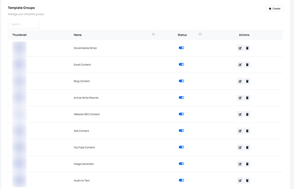Open the Email Content thumbnail
Viewport: 294px width, 189px height.
tap(19, 65)
